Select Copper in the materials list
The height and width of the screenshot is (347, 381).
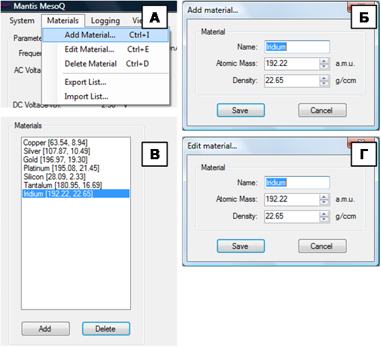(55, 143)
